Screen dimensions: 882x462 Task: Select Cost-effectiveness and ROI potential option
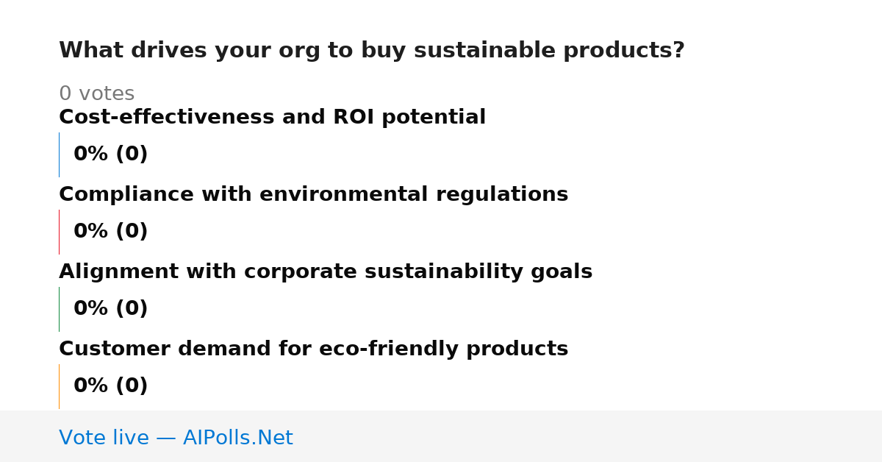click(272, 118)
